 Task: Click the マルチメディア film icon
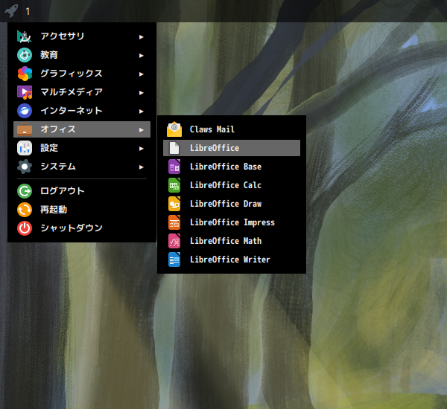[x=25, y=92]
